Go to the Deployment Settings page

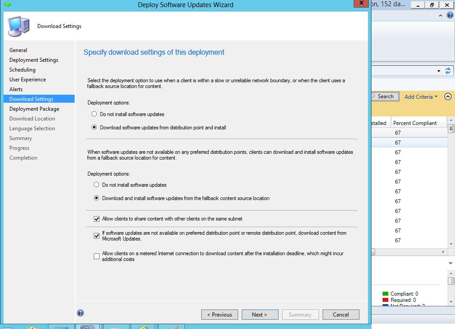pyautogui.click(x=34, y=60)
